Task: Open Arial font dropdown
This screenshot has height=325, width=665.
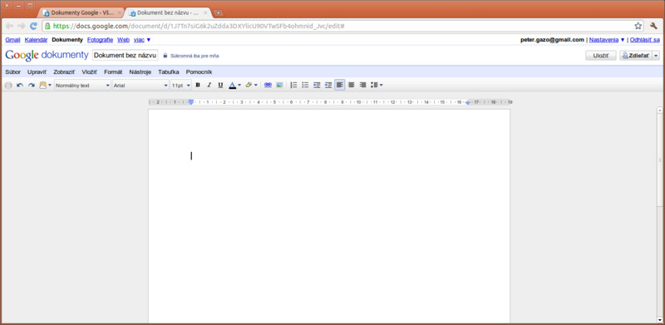Action: [x=140, y=86]
